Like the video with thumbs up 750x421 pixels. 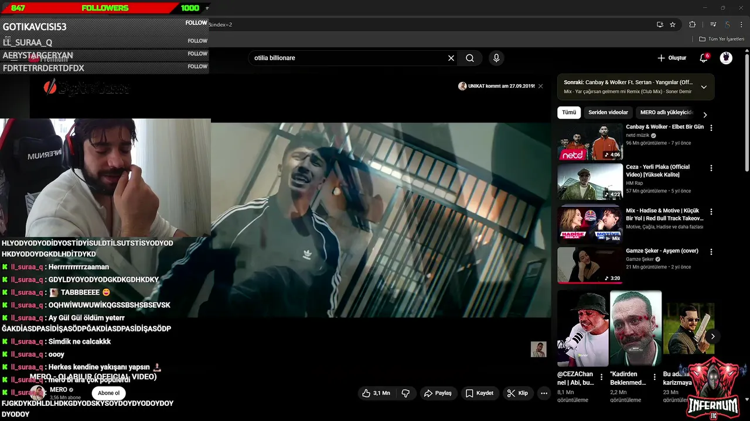click(x=376, y=393)
